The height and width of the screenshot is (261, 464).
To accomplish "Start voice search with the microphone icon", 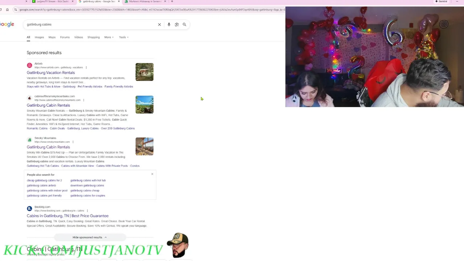I will (x=169, y=25).
